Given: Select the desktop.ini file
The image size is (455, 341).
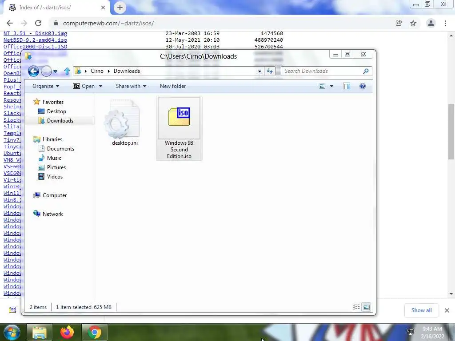Looking at the screenshot, I should coord(125,123).
